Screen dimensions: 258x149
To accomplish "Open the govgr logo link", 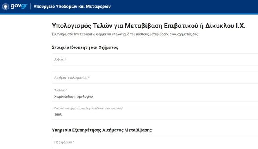I will tap(19, 6).
